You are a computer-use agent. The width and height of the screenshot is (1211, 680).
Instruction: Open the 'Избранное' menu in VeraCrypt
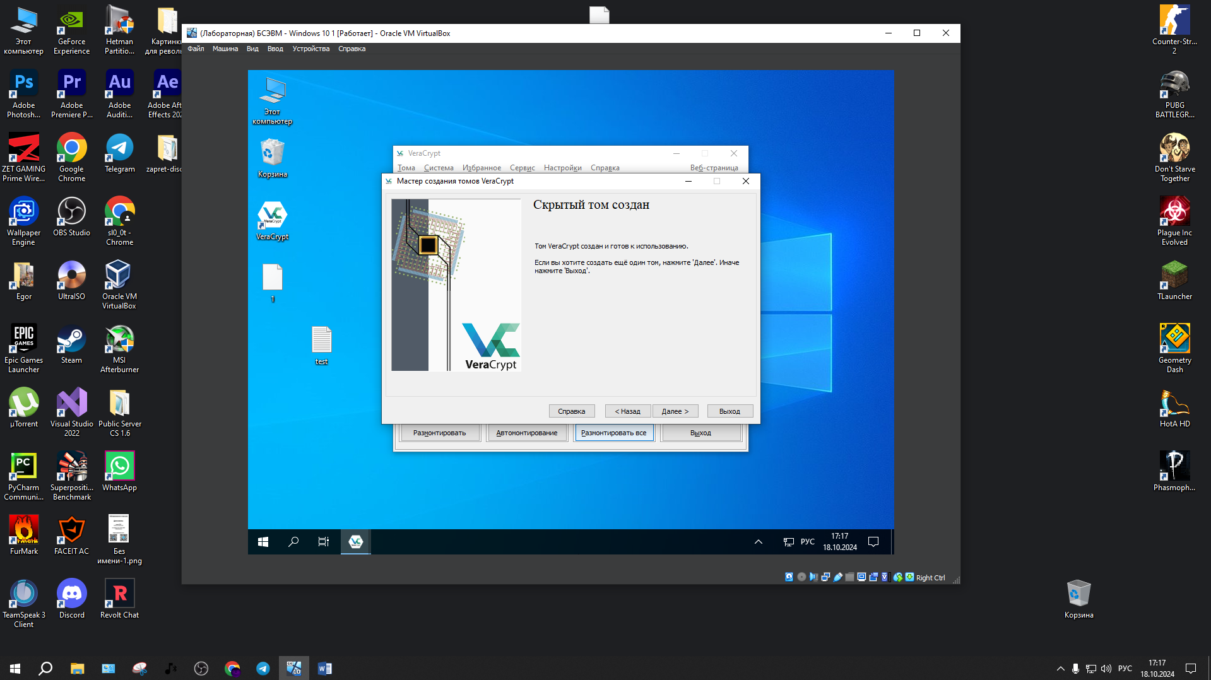(481, 168)
